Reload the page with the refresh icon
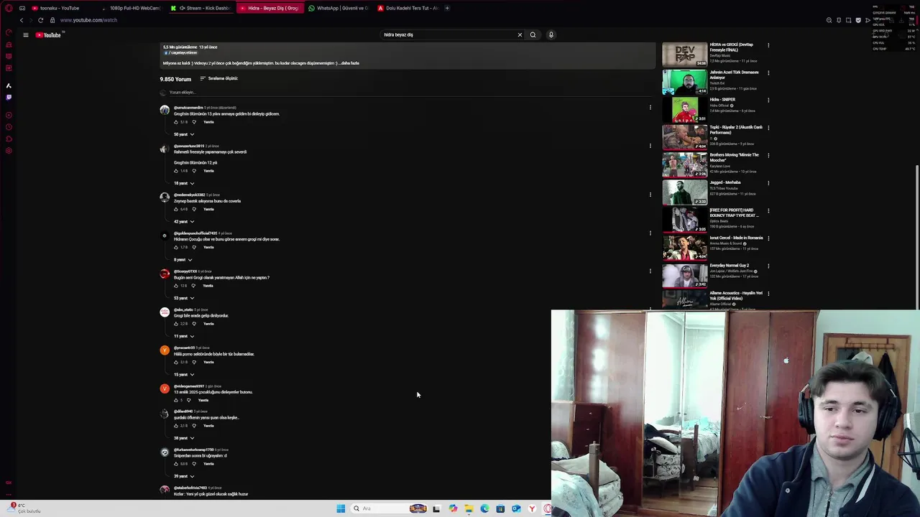920x517 pixels. pyautogui.click(x=40, y=20)
